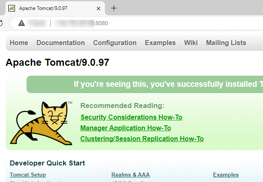The image size is (263, 182).
Task: Open Manager Application How-To link
Action: (x=125, y=128)
